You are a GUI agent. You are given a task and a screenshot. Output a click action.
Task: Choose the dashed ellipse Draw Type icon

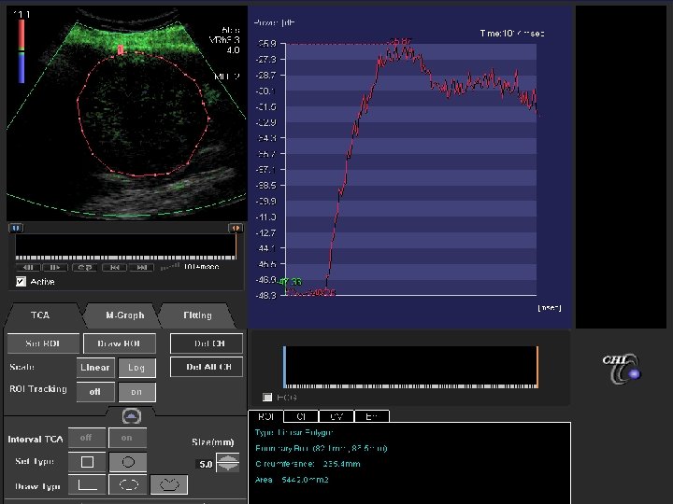pyautogui.click(x=129, y=485)
